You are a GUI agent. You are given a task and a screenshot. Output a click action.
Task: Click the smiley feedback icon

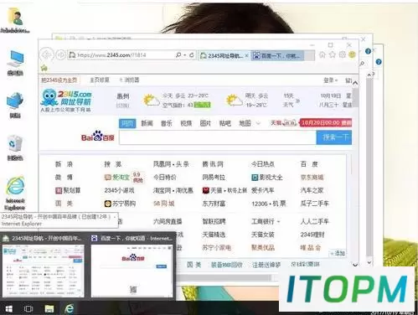tap(352, 54)
